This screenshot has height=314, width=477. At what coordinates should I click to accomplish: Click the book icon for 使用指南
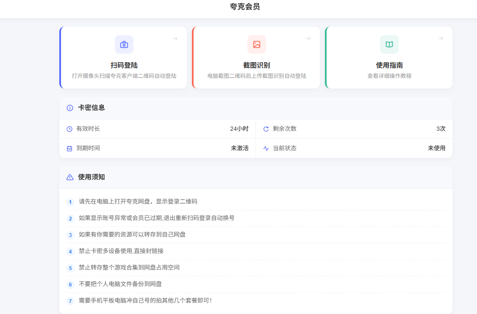(389, 44)
